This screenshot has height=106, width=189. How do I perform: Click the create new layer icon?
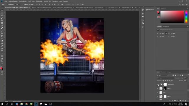pyautogui.click(x=183, y=101)
